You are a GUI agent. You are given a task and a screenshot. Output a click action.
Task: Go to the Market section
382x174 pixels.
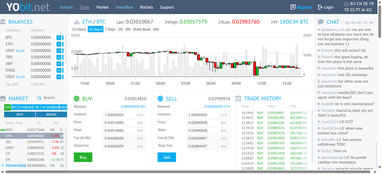(103, 7)
